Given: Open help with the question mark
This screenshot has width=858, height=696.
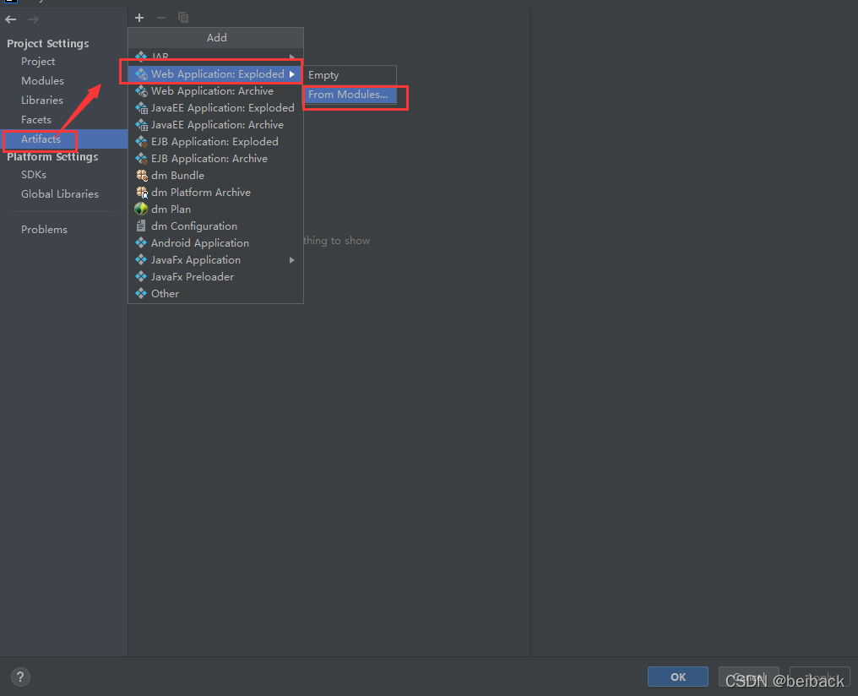Looking at the screenshot, I should point(20,677).
